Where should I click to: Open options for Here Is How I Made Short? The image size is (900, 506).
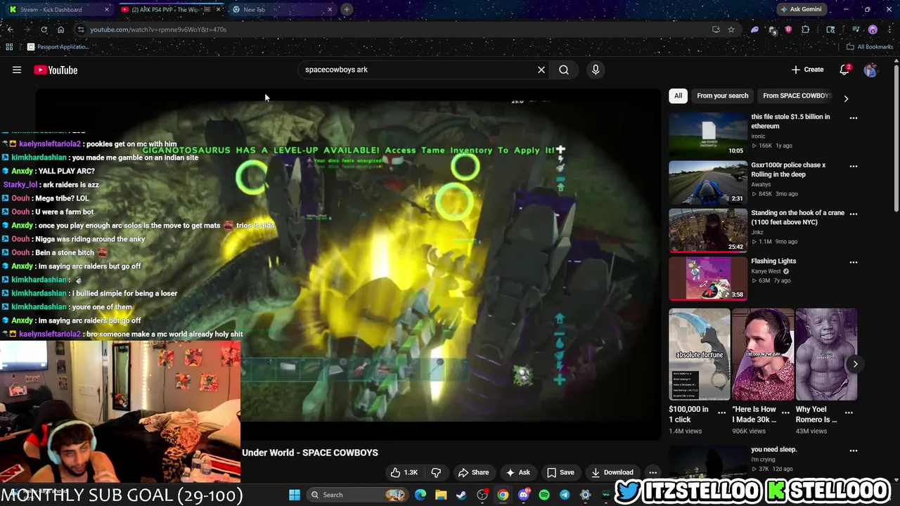click(785, 413)
